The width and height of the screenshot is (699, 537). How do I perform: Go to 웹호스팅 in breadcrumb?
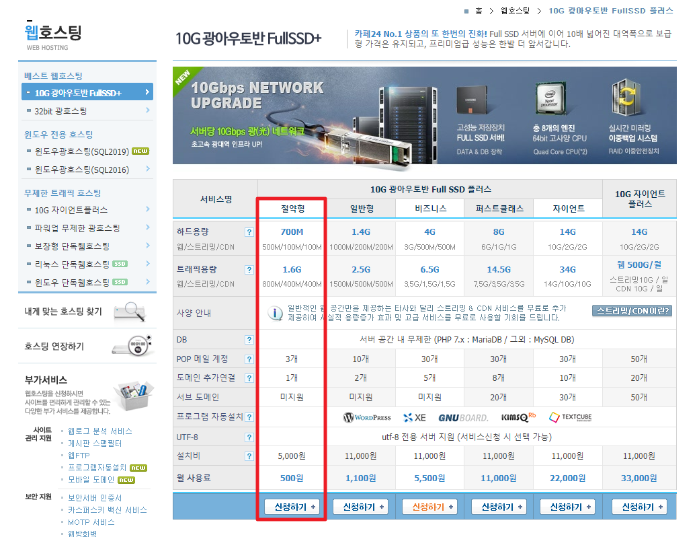[x=515, y=11]
